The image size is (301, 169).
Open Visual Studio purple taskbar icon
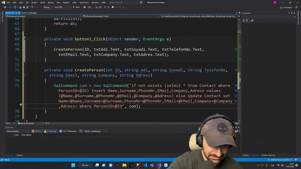pos(159,165)
